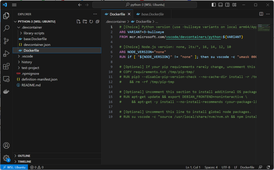Toggle the Secondary Side Bar layout button
The image size is (274, 170).
click(x=227, y=5)
